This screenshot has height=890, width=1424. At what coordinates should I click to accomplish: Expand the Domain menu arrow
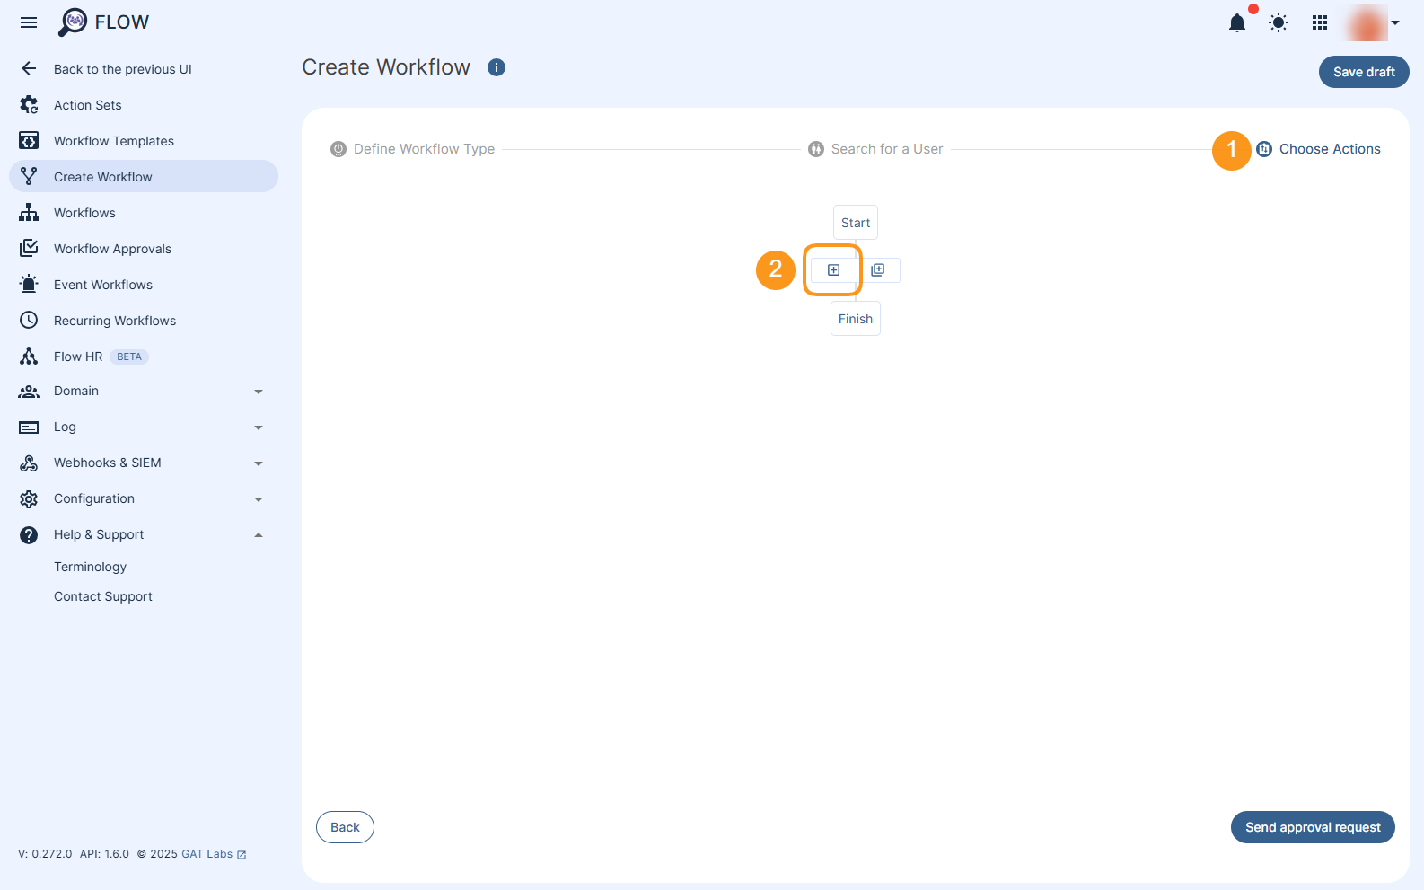[x=259, y=392]
